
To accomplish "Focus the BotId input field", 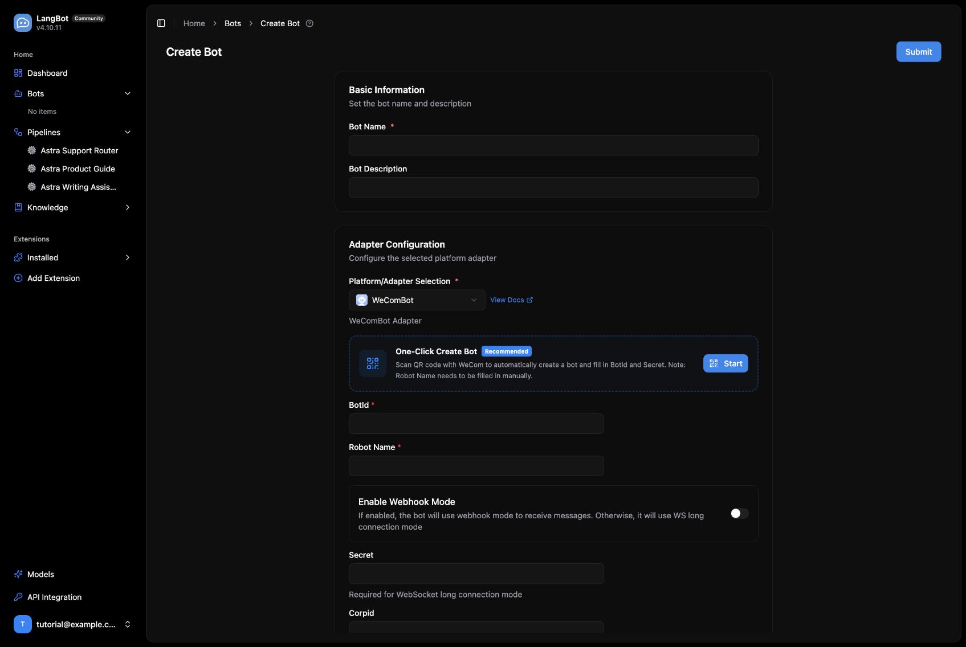I will coord(476,424).
